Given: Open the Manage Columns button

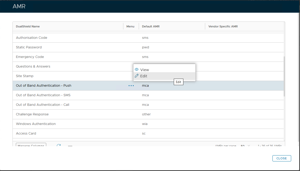Looking at the screenshot, I should [31, 145].
